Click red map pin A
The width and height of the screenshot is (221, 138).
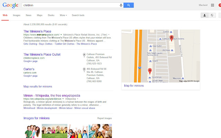[x=150, y=71]
